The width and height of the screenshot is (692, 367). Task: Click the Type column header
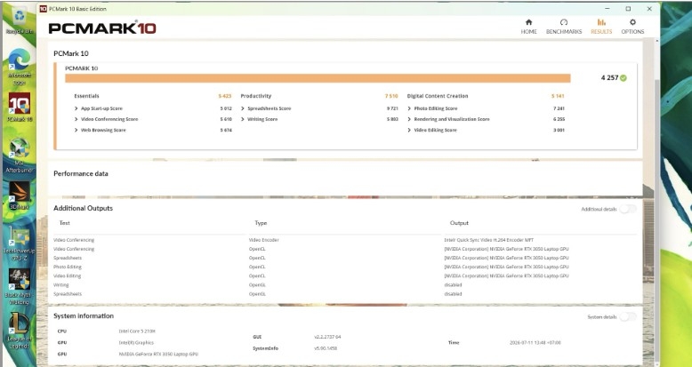point(261,223)
